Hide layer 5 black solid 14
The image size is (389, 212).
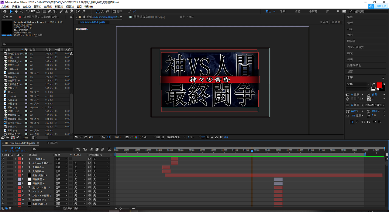[x=2, y=175]
